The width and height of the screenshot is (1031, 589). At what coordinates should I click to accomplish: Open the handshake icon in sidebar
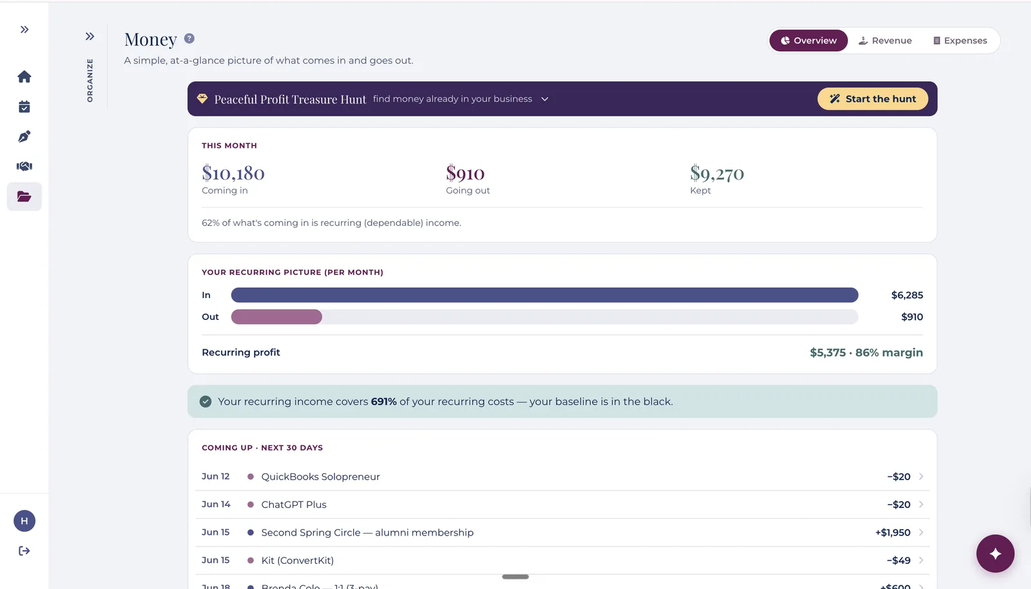tap(24, 166)
